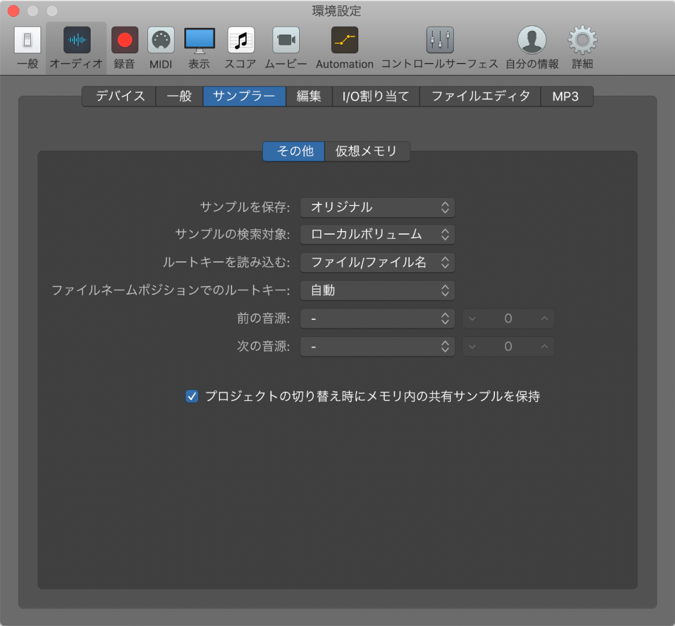Switch to the MP3 tab

pyautogui.click(x=566, y=96)
